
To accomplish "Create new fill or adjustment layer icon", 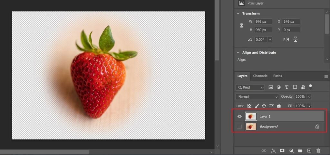I will pos(291,151).
